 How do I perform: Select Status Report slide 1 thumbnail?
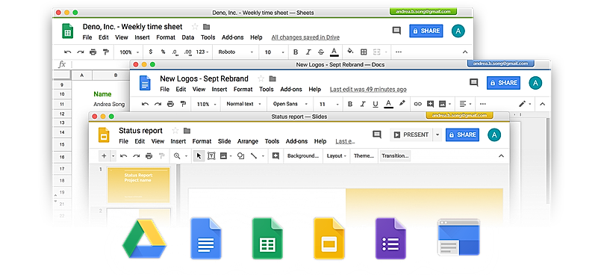138,185
